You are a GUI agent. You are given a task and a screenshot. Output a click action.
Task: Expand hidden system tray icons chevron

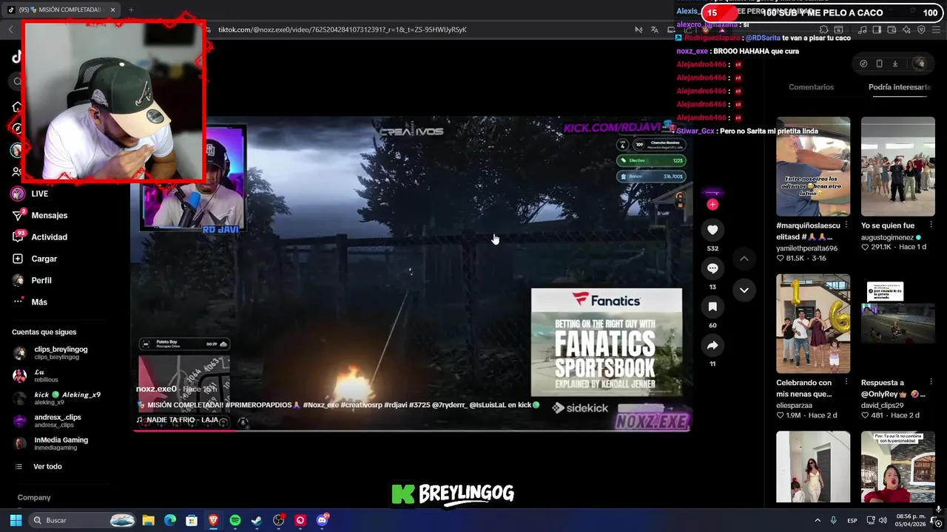coord(818,520)
